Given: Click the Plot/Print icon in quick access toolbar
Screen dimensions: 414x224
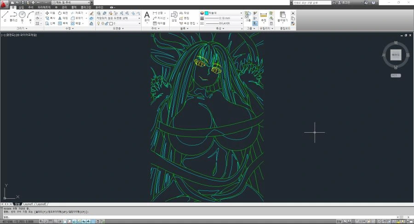Looking at the screenshot, I should tap(33, 2).
